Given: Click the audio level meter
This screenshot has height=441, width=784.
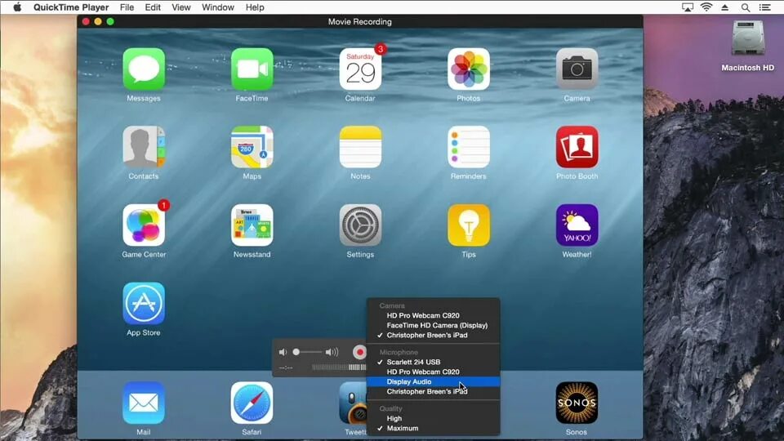Looking at the screenshot, I should (339, 367).
